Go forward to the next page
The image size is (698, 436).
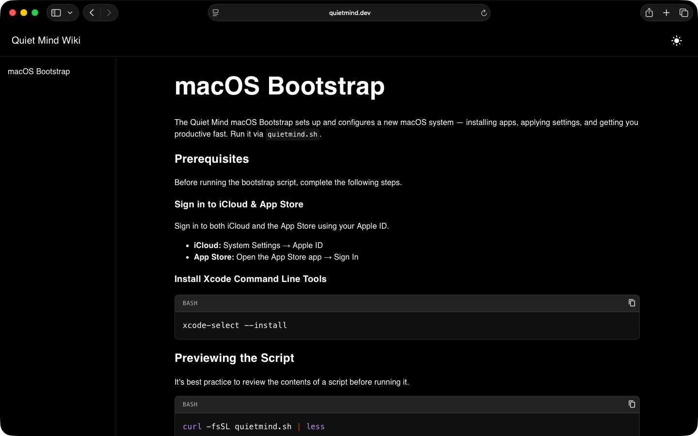tap(109, 13)
